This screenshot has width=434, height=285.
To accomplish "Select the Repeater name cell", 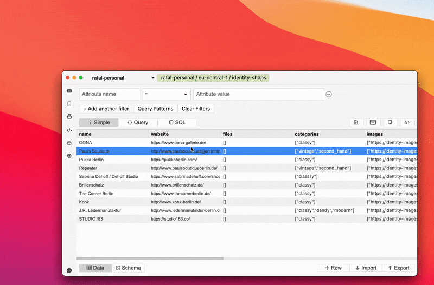I will click(x=112, y=168).
